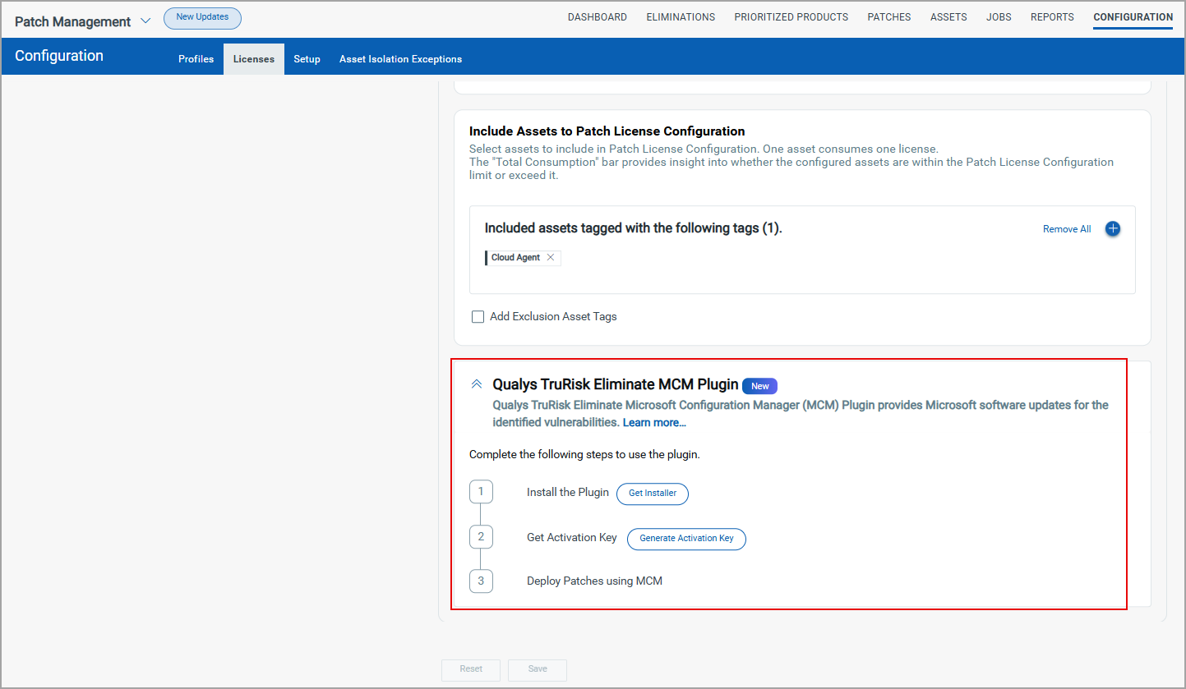
Task: Click step 3 number box
Action: point(481,581)
